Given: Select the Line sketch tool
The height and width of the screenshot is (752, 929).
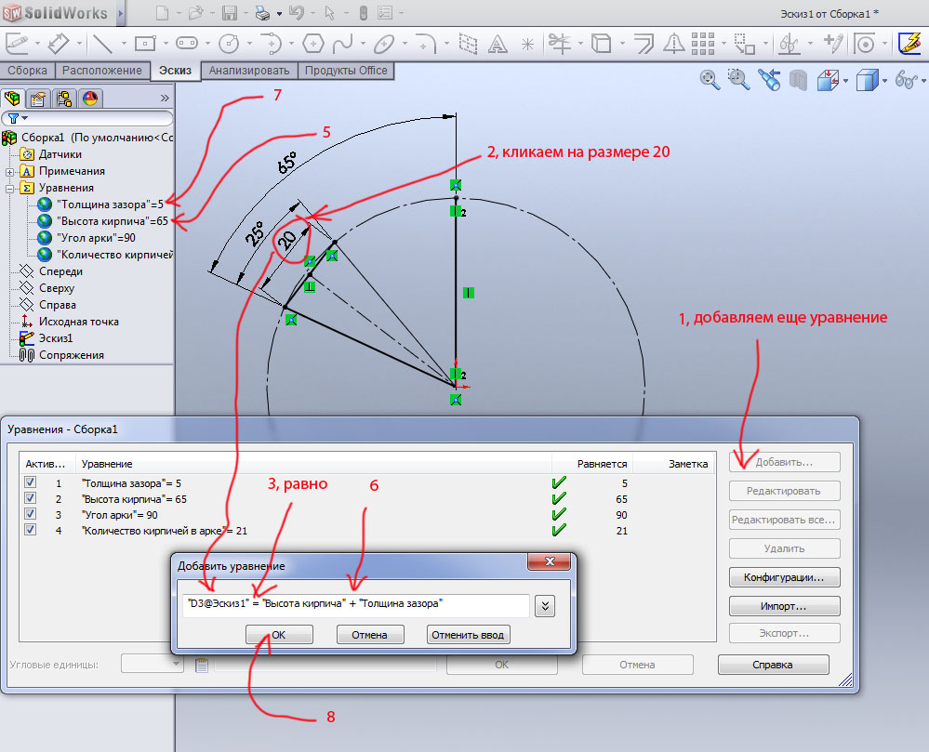Looking at the screenshot, I should coord(102,44).
